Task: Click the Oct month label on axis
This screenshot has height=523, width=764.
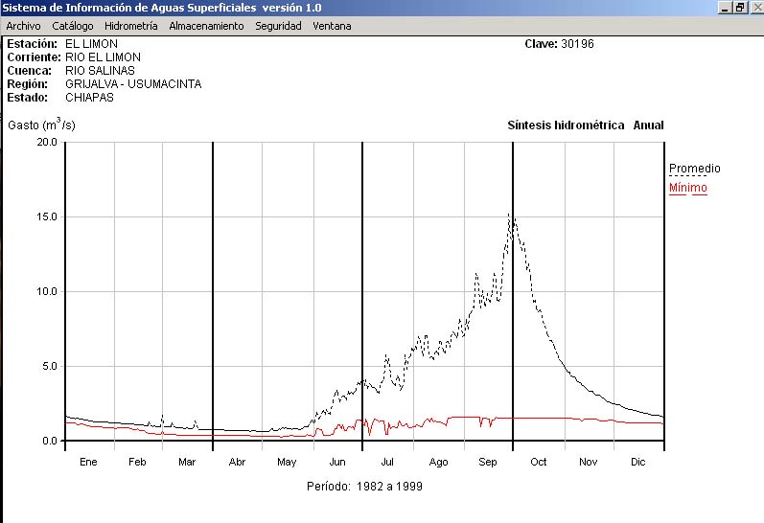Action: (538, 462)
